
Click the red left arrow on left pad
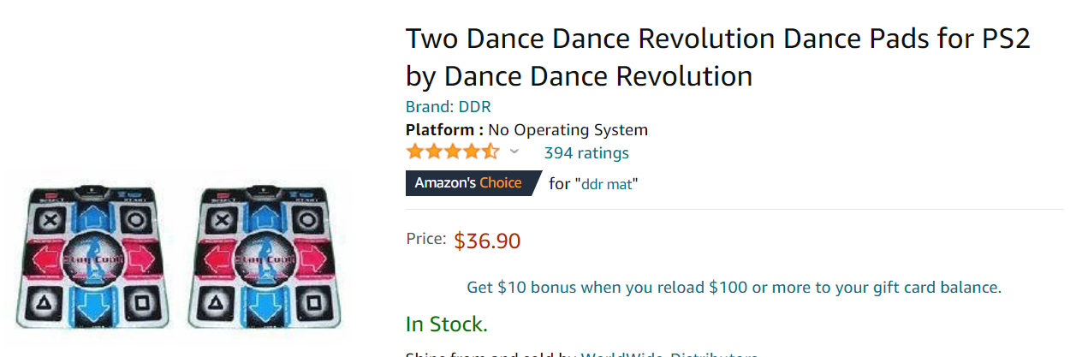(x=41, y=258)
